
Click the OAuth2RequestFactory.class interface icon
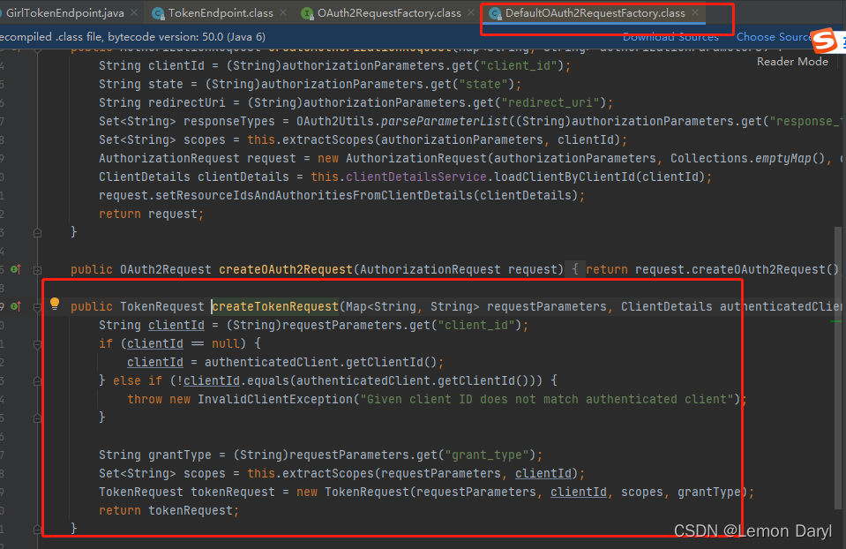pyautogui.click(x=307, y=13)
